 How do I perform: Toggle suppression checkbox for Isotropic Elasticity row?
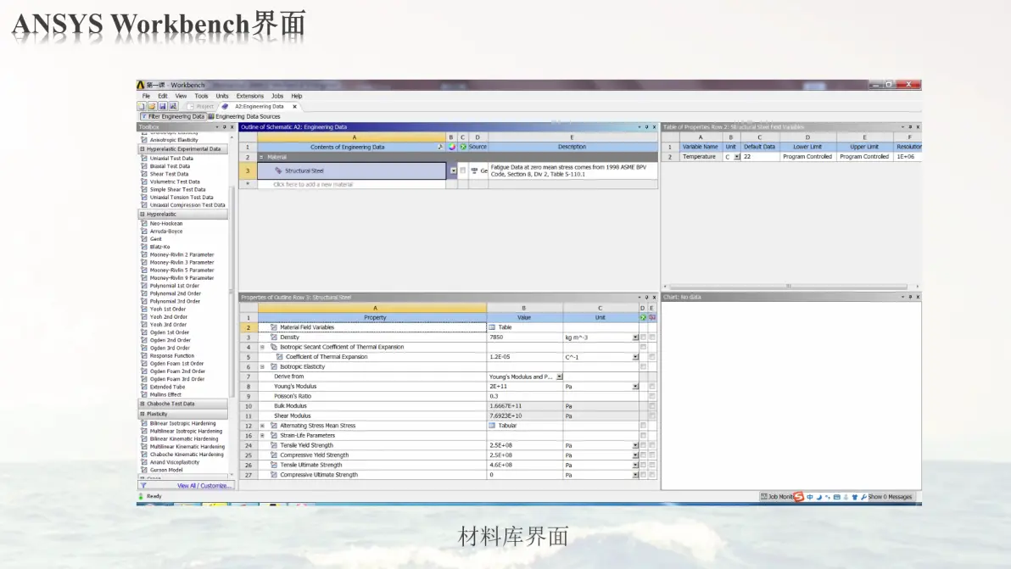pyautogui.click(x=643, y=366)
